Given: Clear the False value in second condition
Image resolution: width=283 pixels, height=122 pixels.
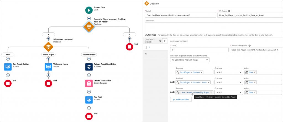Looking at the screenshot, I should click(255, 83).
